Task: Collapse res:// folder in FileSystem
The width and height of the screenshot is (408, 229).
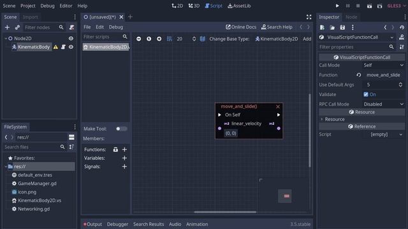Action: (x=6, y=167)
